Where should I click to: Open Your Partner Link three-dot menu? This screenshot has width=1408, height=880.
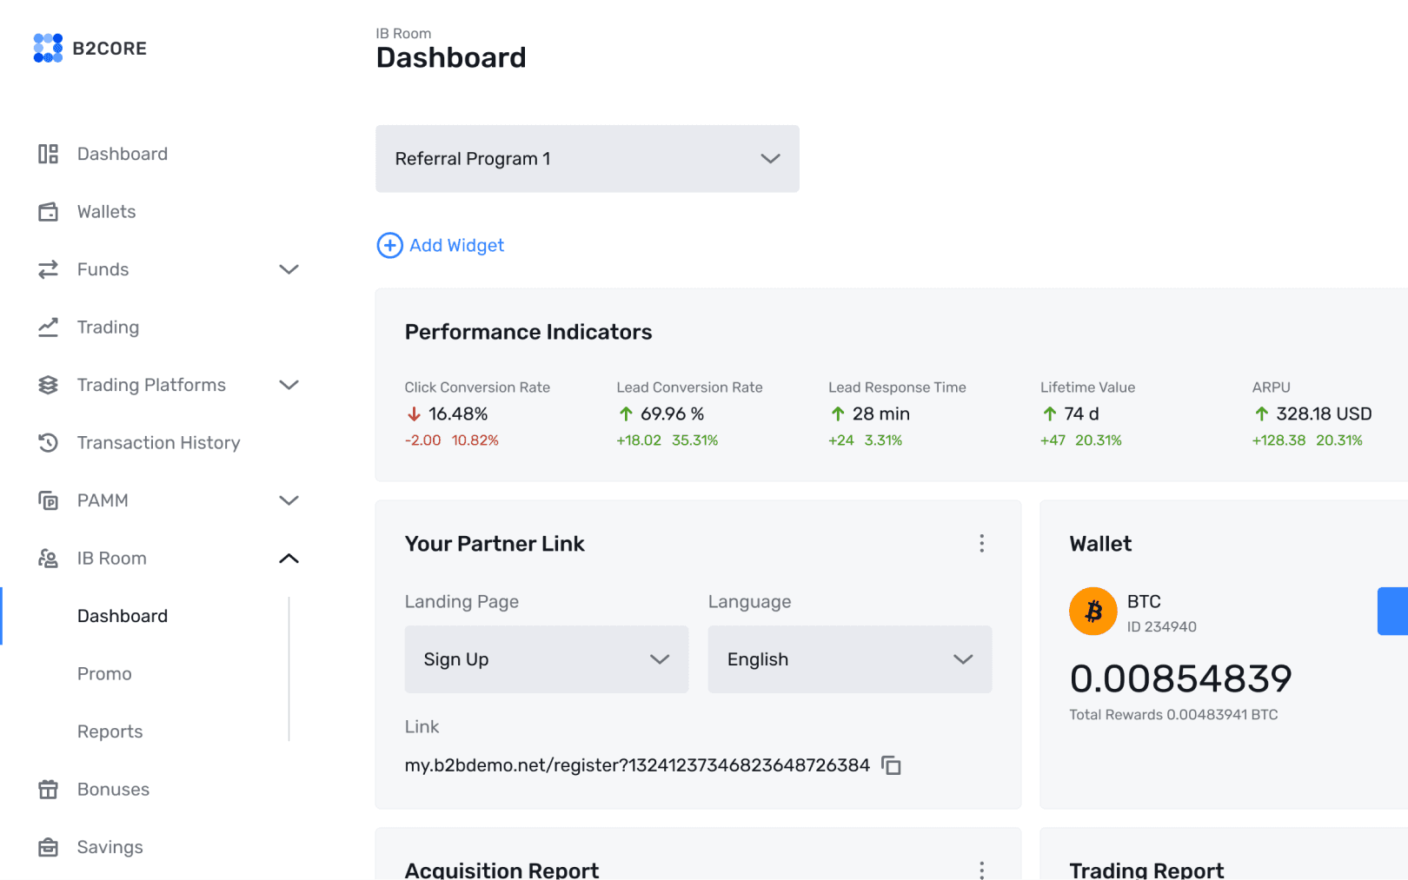click(x=982, y=544)
